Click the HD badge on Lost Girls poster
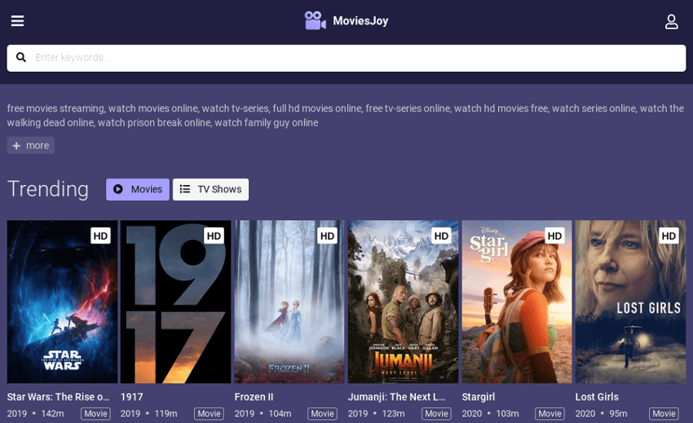The image size is (693, 423). pos(669,236)
